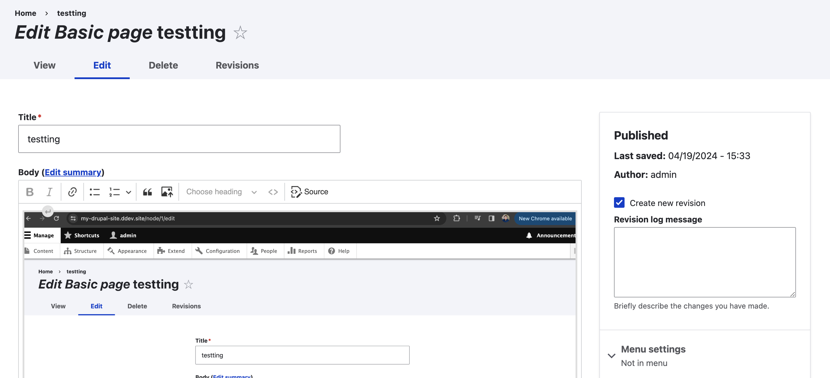Click bookmark star in embedded browser bar

pos(437,218)
